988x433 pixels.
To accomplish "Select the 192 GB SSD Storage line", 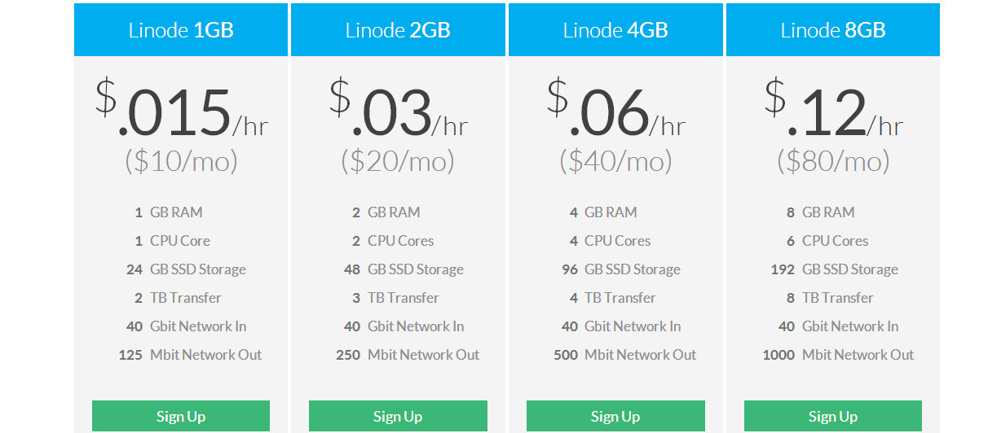I will (834, 269).
